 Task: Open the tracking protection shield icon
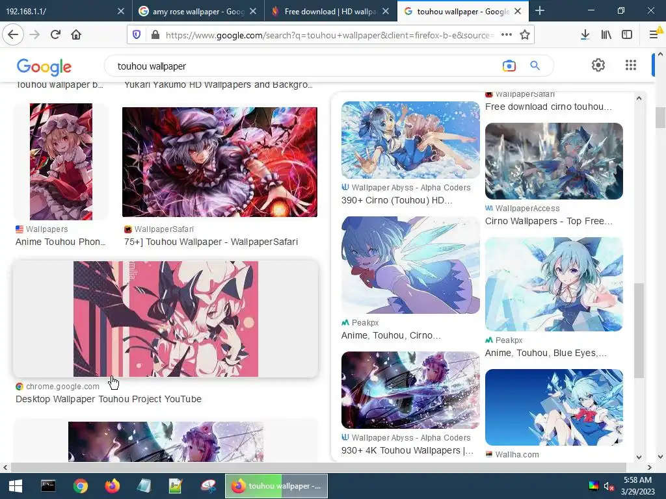(x=137, y=35)
